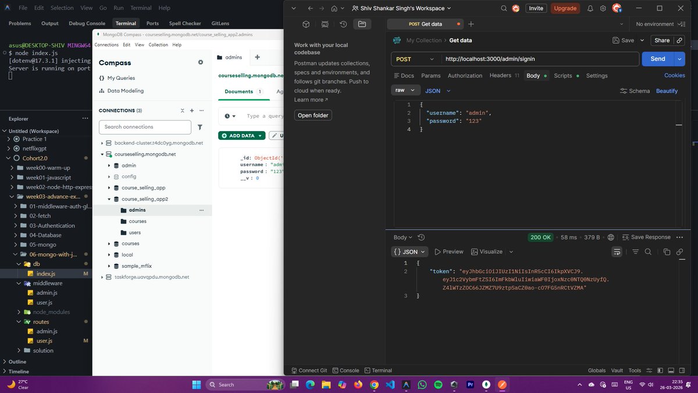698x393 pixels.
Task: Open Postman search magnifier icon
Action: [x=503, y=8]
